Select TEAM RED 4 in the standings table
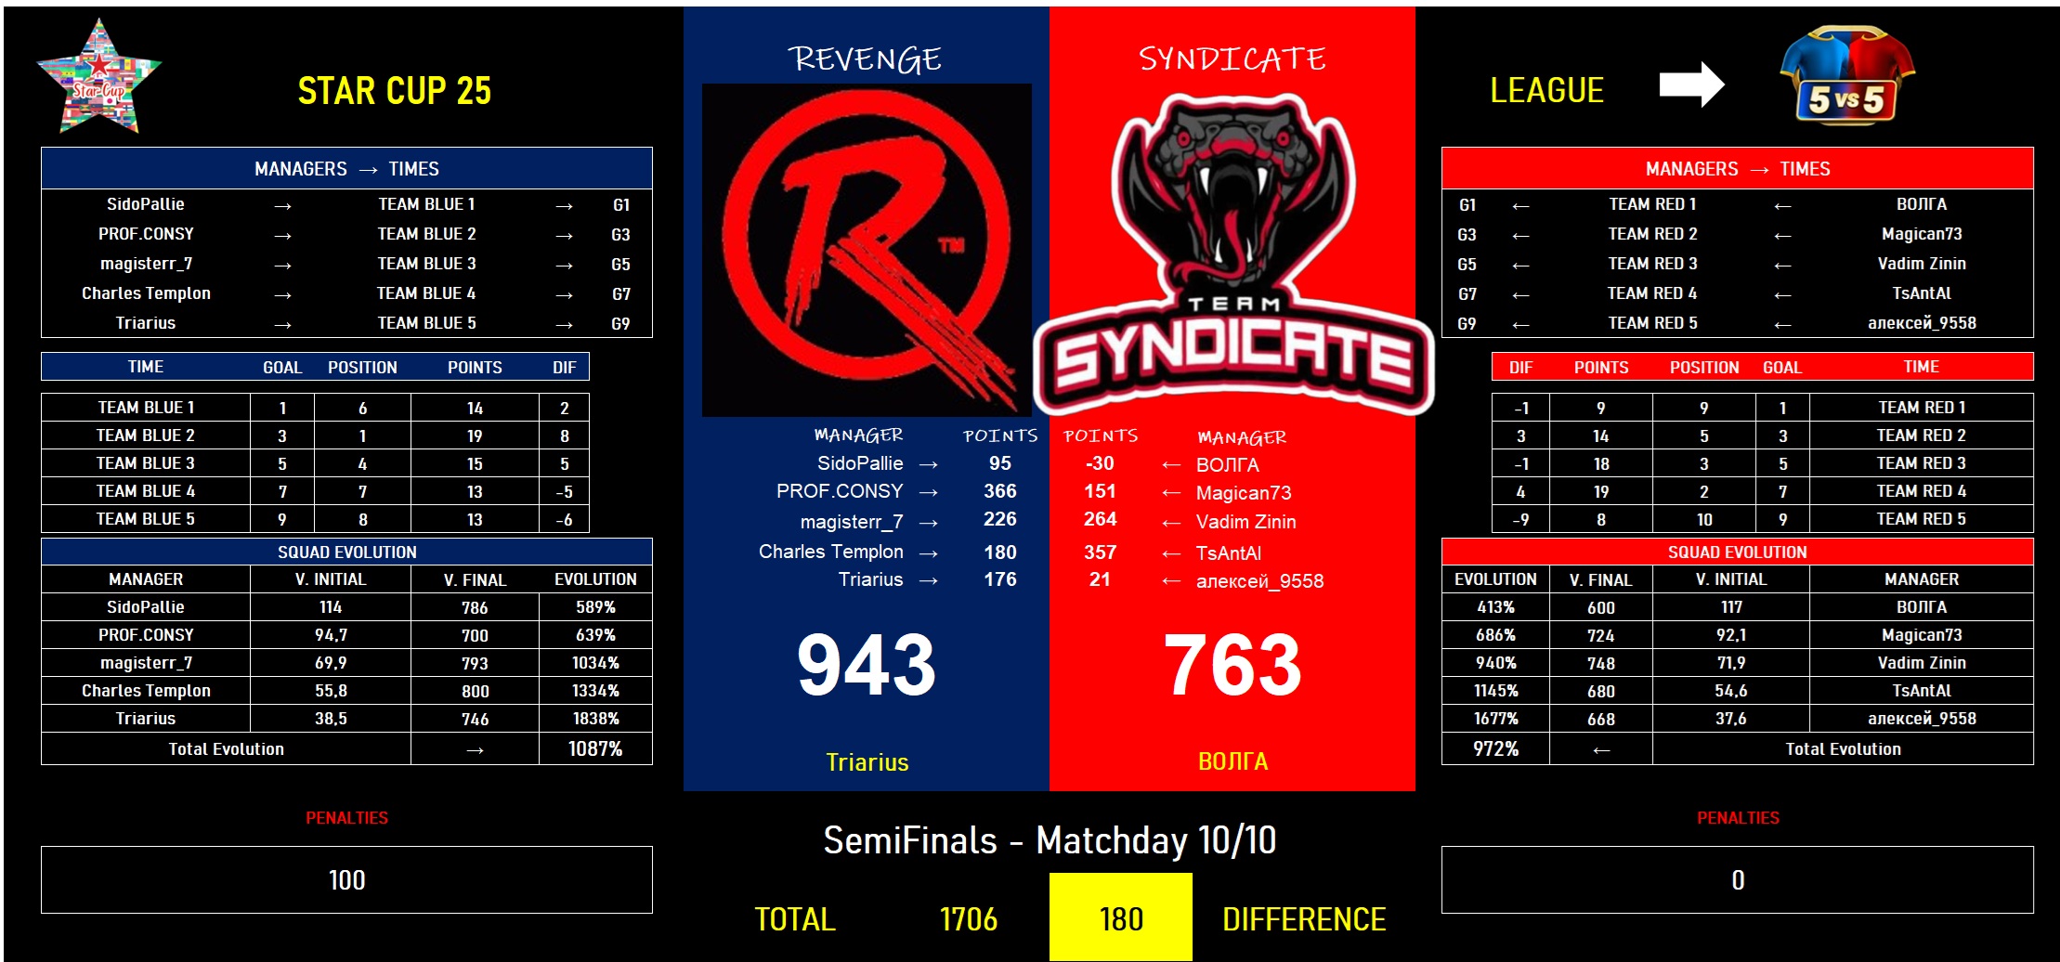2060x962 pixels. (x=1921, y=491)
